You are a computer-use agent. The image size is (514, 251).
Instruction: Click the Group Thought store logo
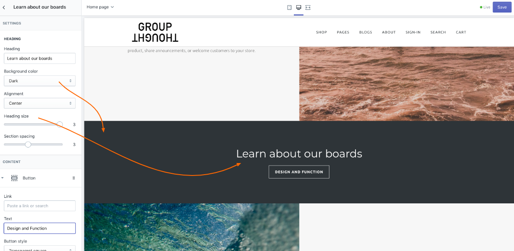pyautogui.click(x=155, y=32)
